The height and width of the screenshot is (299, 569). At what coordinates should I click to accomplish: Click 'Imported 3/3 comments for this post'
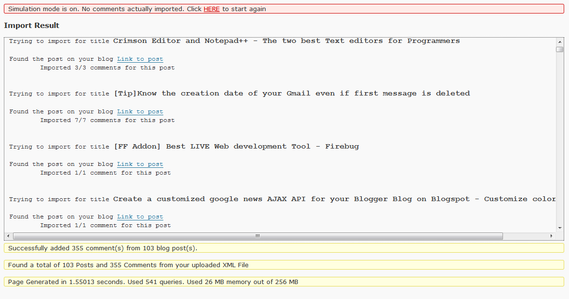point(107,68)
